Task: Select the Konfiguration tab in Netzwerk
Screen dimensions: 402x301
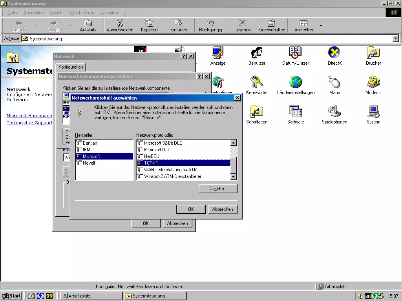Action: tap(71, 67)
